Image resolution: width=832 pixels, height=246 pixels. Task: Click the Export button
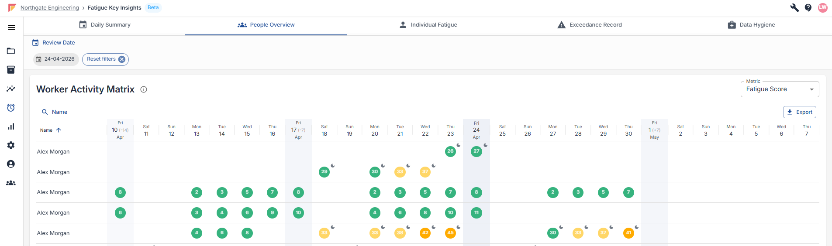[799, 112]
